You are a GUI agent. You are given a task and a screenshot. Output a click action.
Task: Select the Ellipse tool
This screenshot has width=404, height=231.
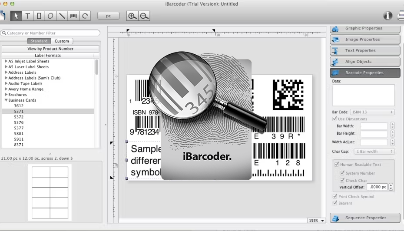coord(50,16)
